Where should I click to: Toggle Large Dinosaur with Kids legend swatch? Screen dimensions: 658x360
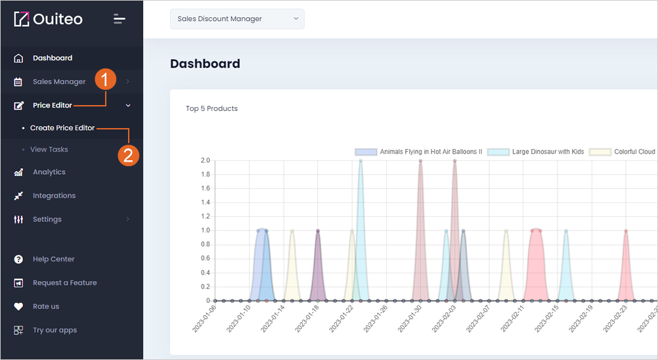498,152
